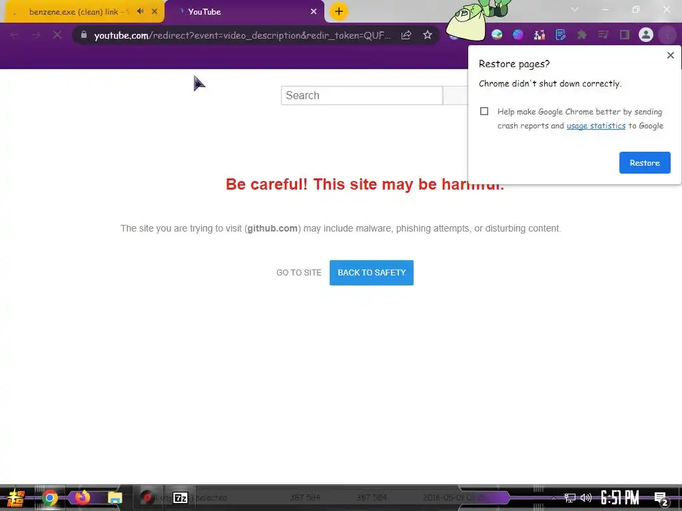Dismiss the Restore pages popup
The height and width of the screenshot is (511, 682).
670,55
